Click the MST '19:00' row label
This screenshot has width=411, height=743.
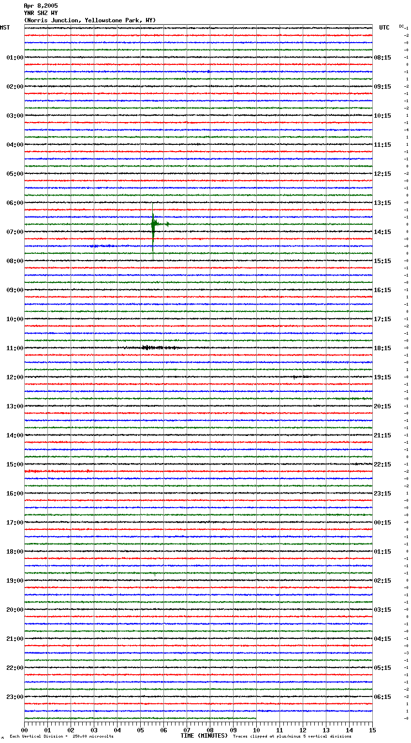15,581
